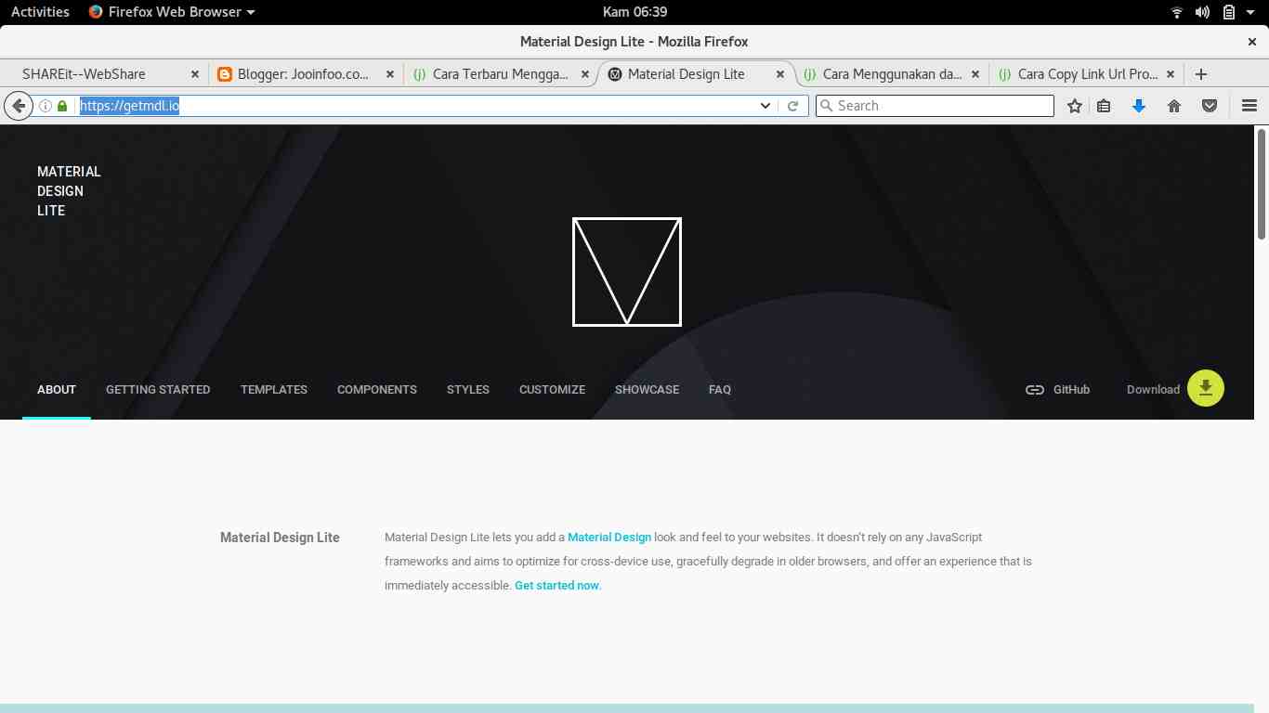Open Firefox bookmarks with the star icon
1269x713 pixels.
click(1074, 106)
